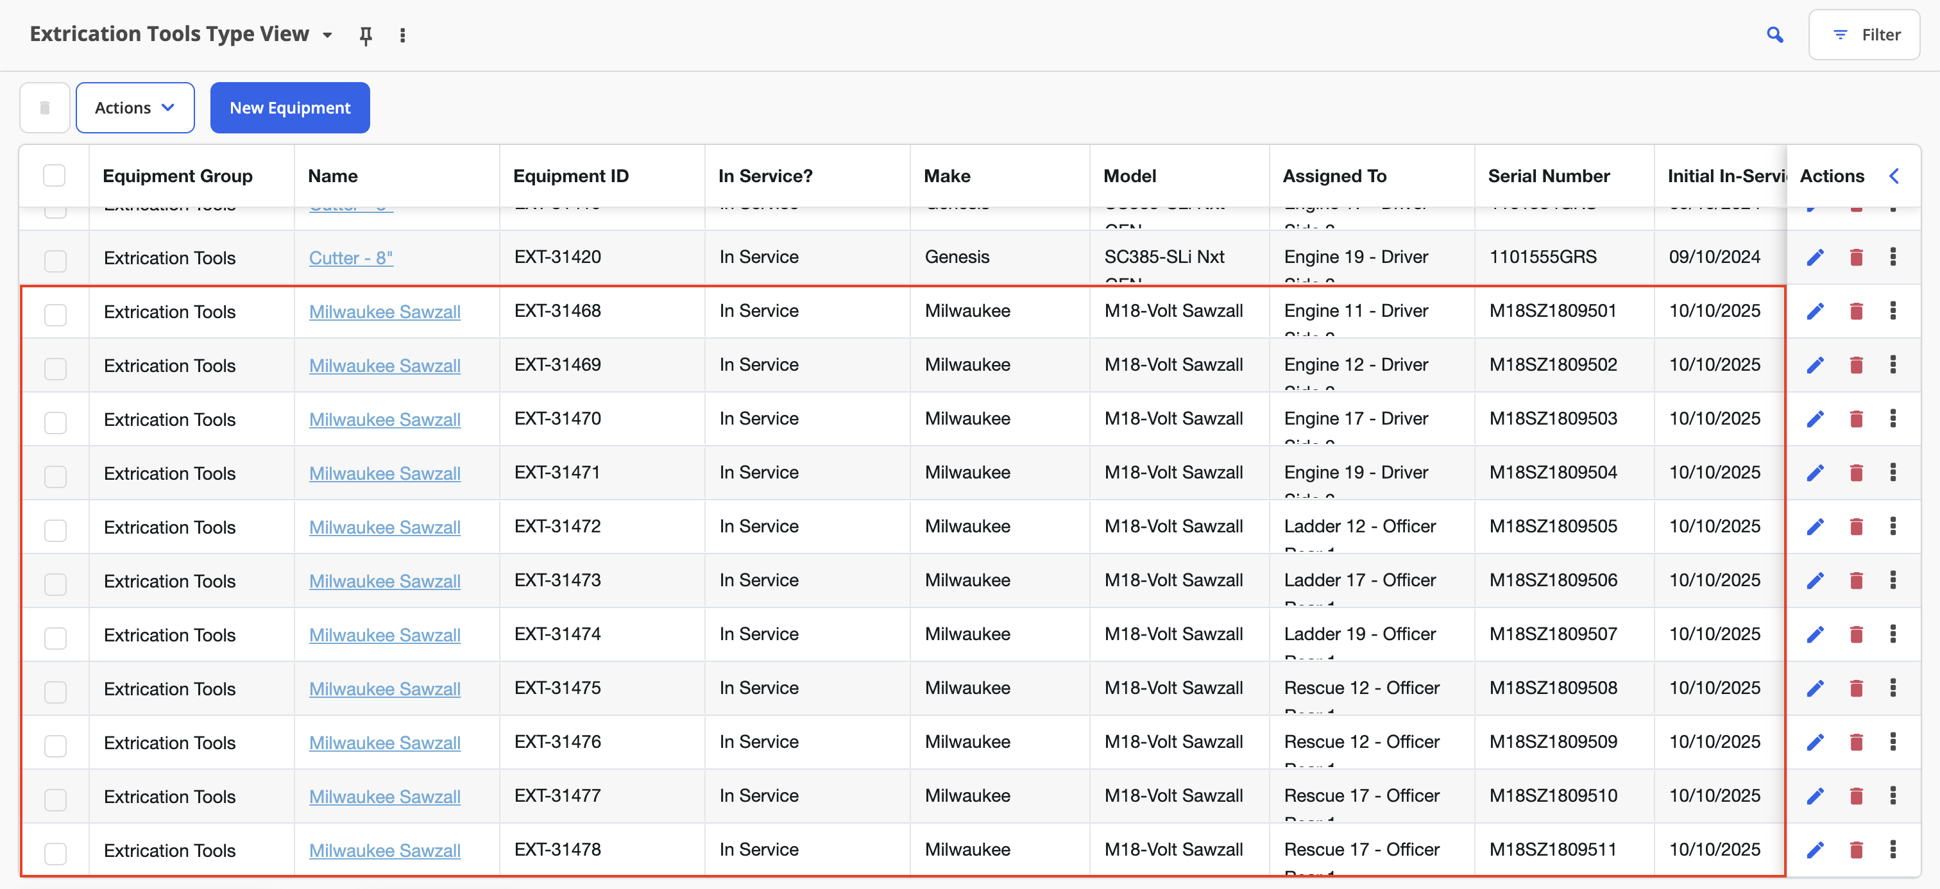Image resolution: width=1940 pixels, height=889 pixels.
Task: Open the search magnifier icon
Action: (x=1775, y=35)
